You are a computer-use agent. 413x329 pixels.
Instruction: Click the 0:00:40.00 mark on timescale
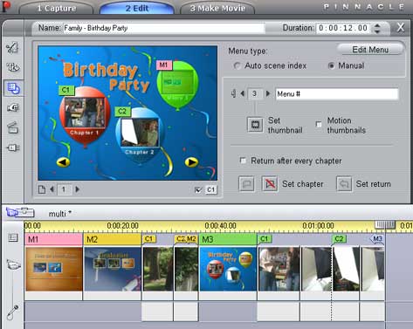220,226
